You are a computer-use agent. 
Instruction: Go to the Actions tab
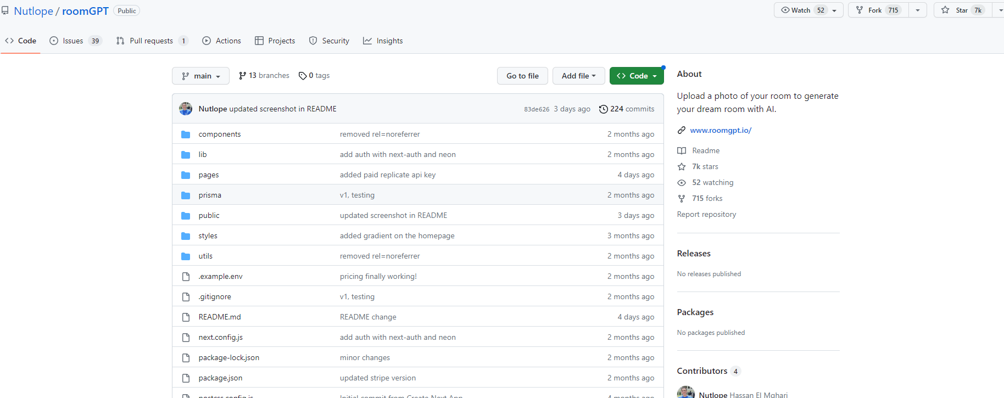point(221,41)
